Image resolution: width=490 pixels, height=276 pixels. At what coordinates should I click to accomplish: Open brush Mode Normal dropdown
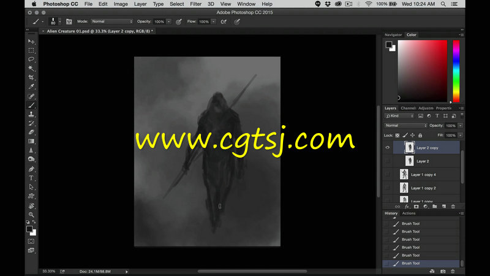tap(112, 21)
